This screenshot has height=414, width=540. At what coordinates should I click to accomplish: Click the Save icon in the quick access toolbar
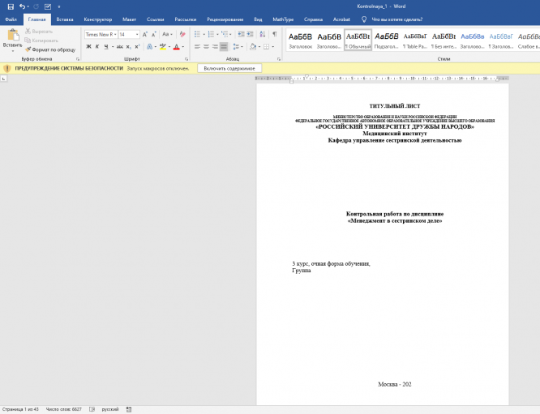10,6
